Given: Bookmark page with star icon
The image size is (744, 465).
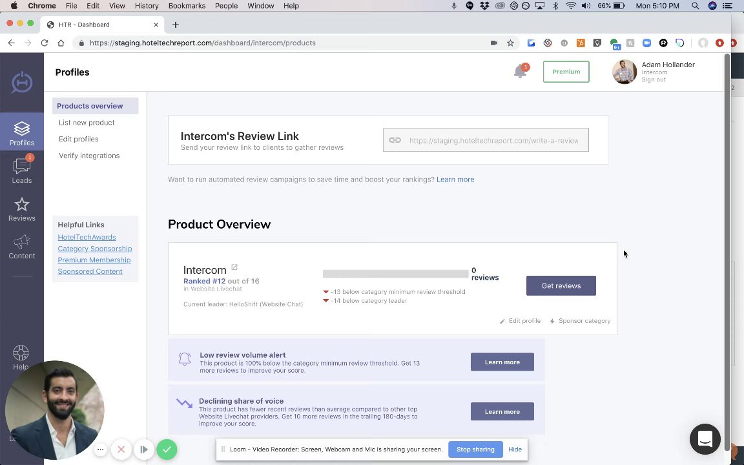Looking at the screenshot, I should [x=511, y=43].
